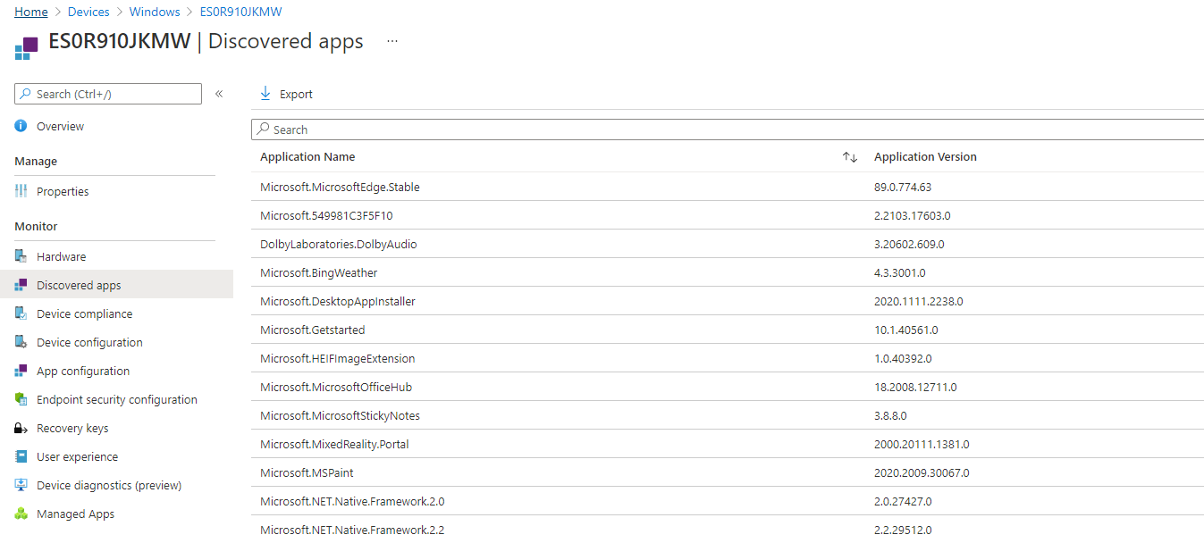Click the sidebar search magnifier icon

26,94
